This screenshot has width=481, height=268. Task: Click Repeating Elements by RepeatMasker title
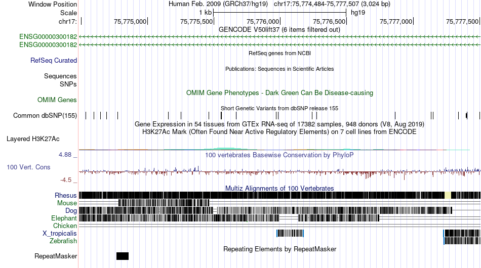tap(280, 249)
